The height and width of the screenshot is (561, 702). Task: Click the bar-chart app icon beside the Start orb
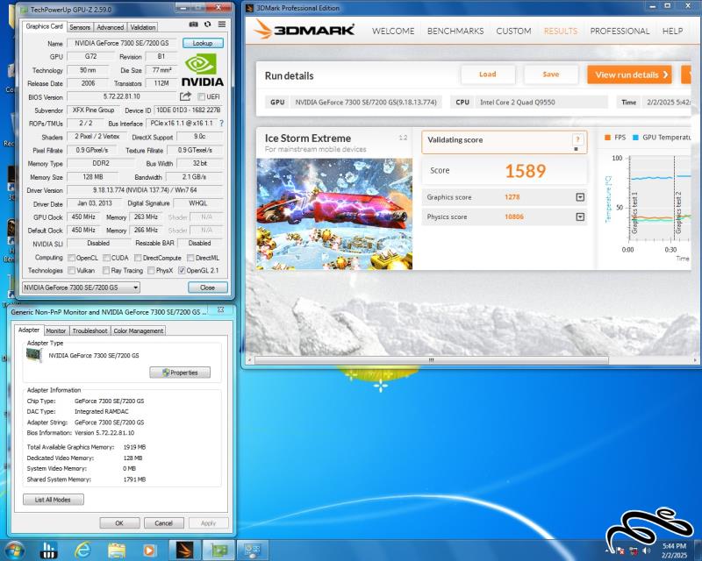point(48,550)
